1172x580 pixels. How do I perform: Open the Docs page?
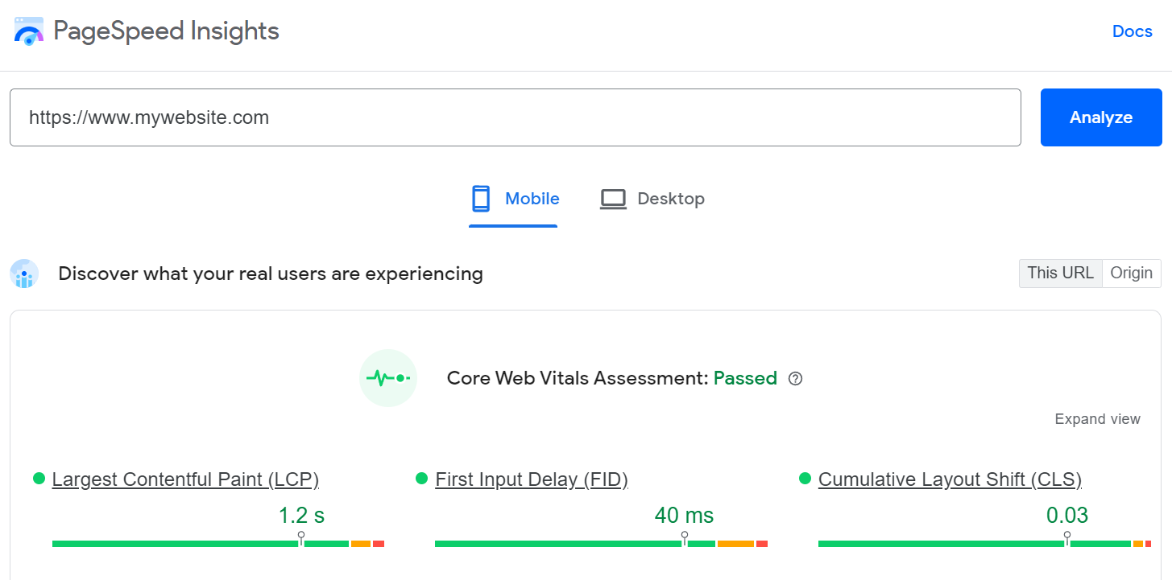(x=1132, y=31)
